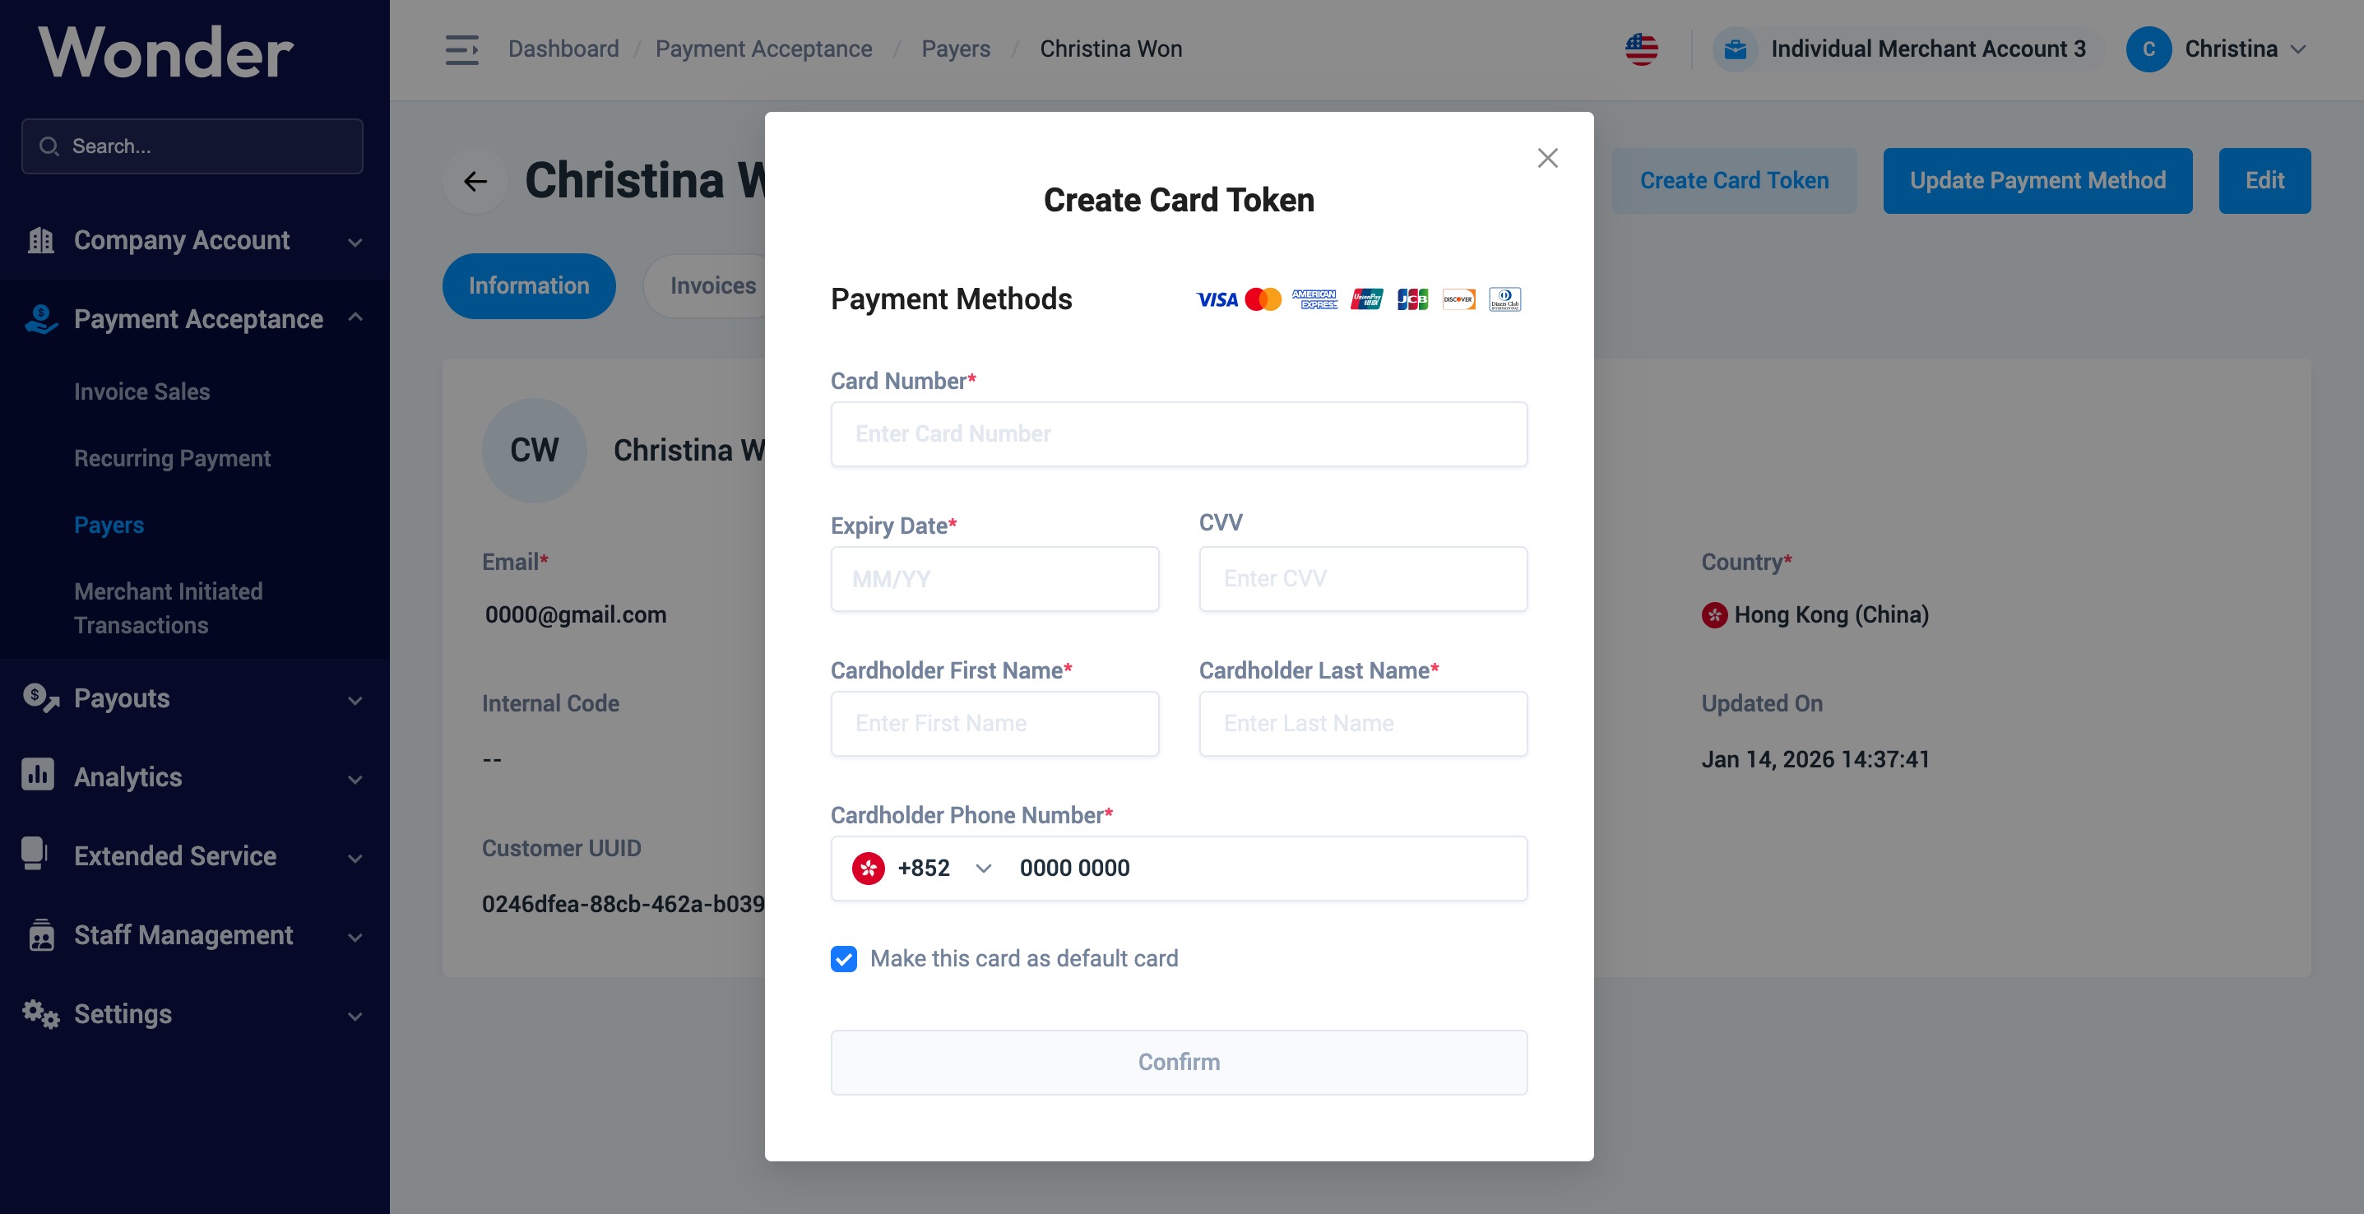
Task: Toggle the sidebar collapse hamburger icon
Action: coord(461,49)
